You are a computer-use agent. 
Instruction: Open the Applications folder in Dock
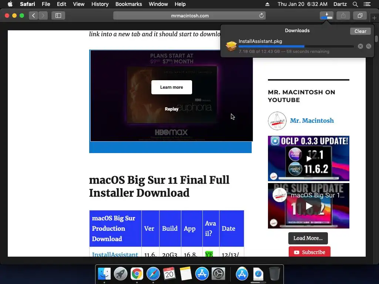tap(242, 274)
